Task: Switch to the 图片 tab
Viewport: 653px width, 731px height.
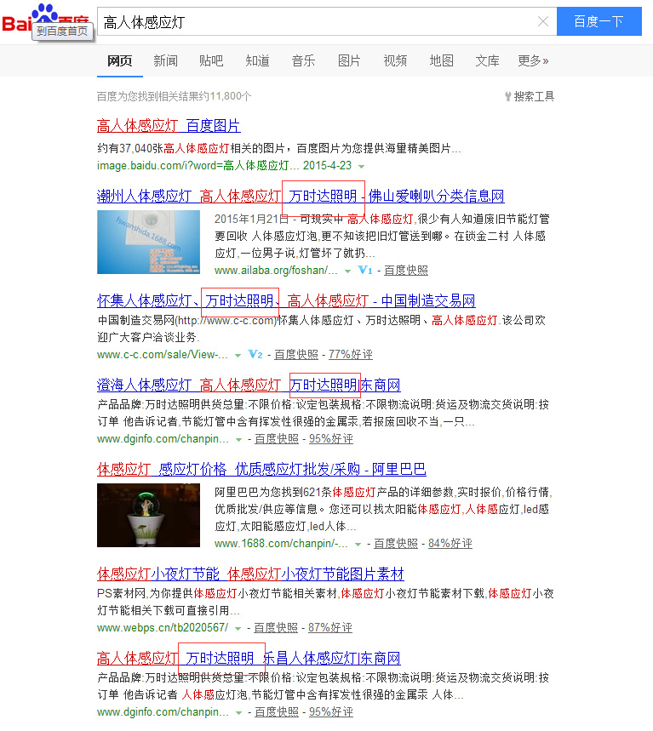Action: pos(349,61)
